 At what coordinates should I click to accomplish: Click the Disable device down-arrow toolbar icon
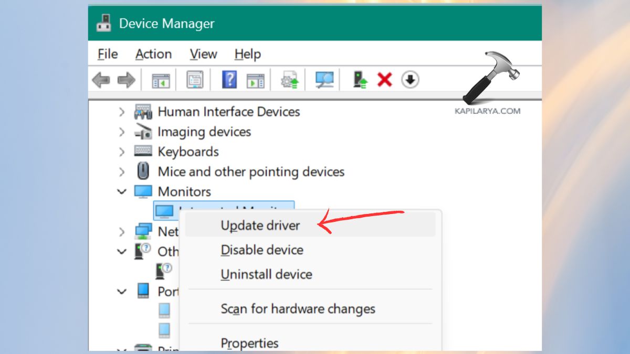(x=409, y=79)
